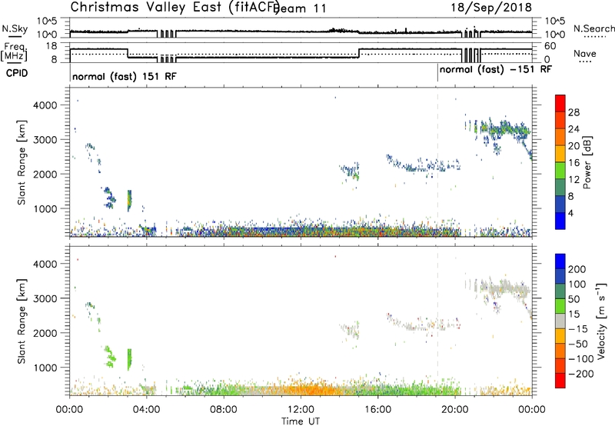Click the '18' frequency axis tick label
This screenshot has height=426, width=615.
pos(52,46)
